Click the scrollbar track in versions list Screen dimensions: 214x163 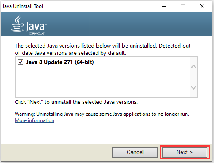pyautogui.click(x=193, y=77)
